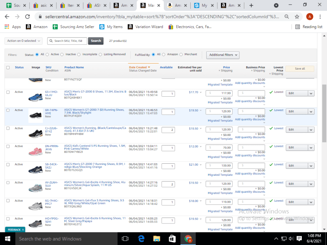Open the Sourcing Amz Seller bookmark
This screenshot has height=245, width=327.
tap(73, 27)
